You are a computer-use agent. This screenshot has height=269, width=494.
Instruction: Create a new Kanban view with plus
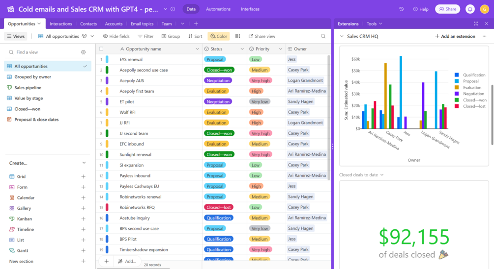[83, 219]
